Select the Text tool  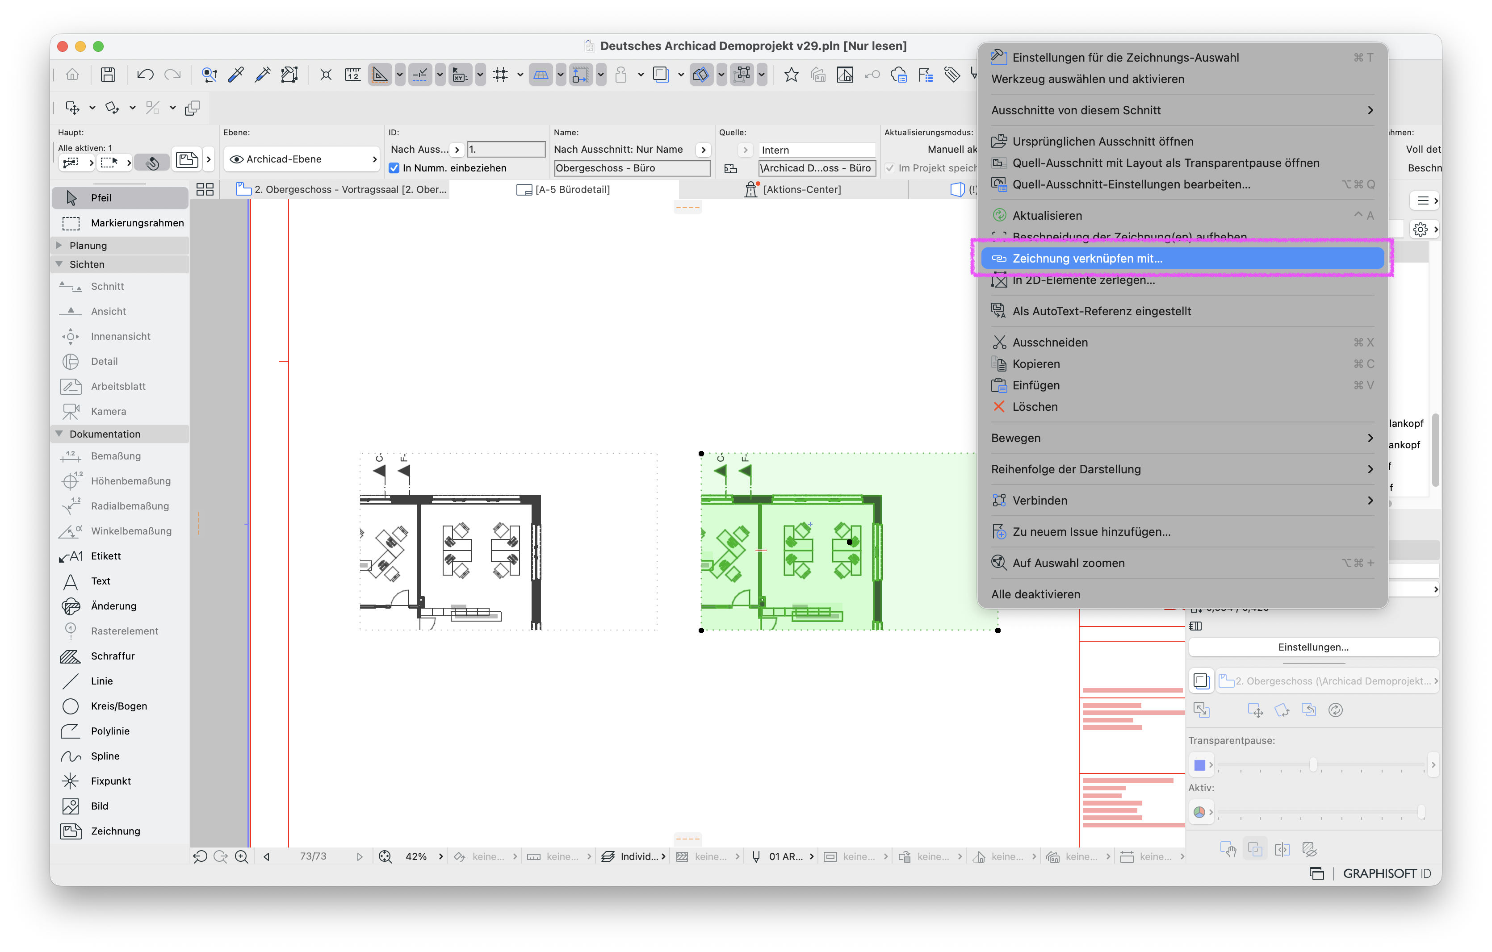pyautogui.click(x=120, y=580)
